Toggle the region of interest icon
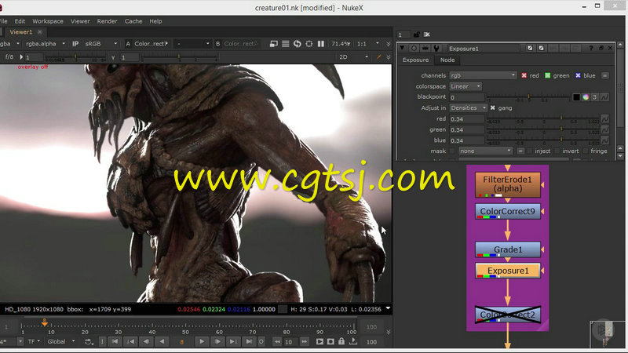Screen dimensions: 628x353 [309, 44]
